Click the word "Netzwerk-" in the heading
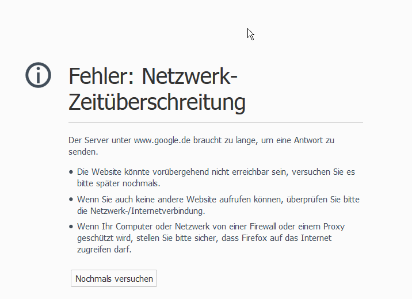Viewport: 412px width, 299px height. click(189, 76)
